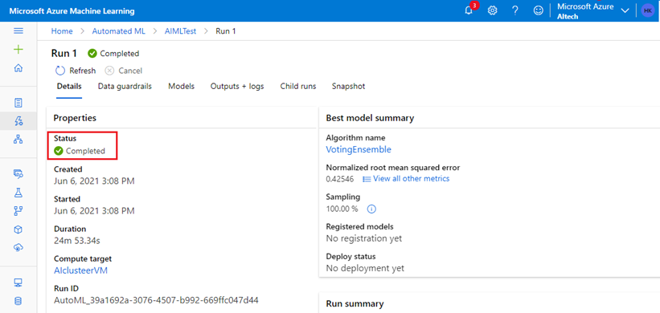Click the Best model summary heading
The width and height of the screenshot is (660, 313).
pyautogui.click(x=370, y=118)
